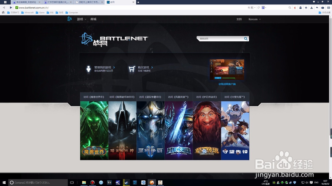This screenshot has width=332, height=186.
Task: Click the page reload icon
Action: (259, 8)
